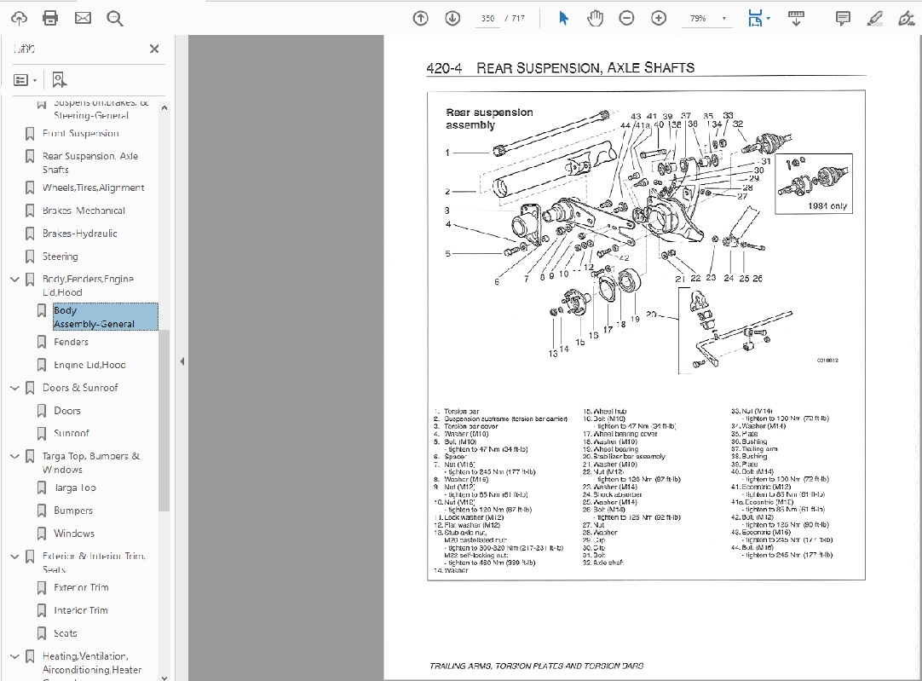922x681 pixels.
Task: Open the Doors bookmark
Action: point(67,411)
